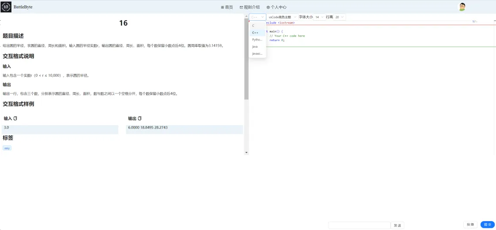The height and width of the screenshot is (230, 496).
Task: Click the 标签 heading
Action: coord(8,138)
